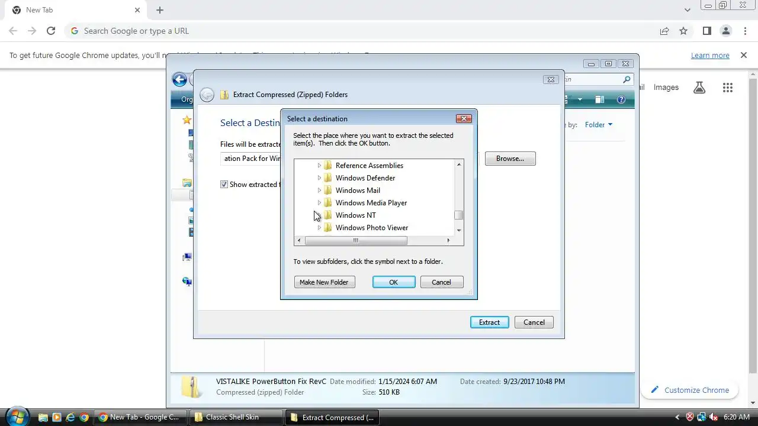Click the horizontal scrollbar thumb in tree
This screenshot has width=758, height=426.
coord(355,240)
